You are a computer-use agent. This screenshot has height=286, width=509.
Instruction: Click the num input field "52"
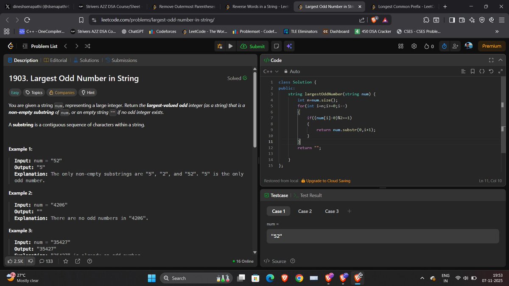(383, 236)
